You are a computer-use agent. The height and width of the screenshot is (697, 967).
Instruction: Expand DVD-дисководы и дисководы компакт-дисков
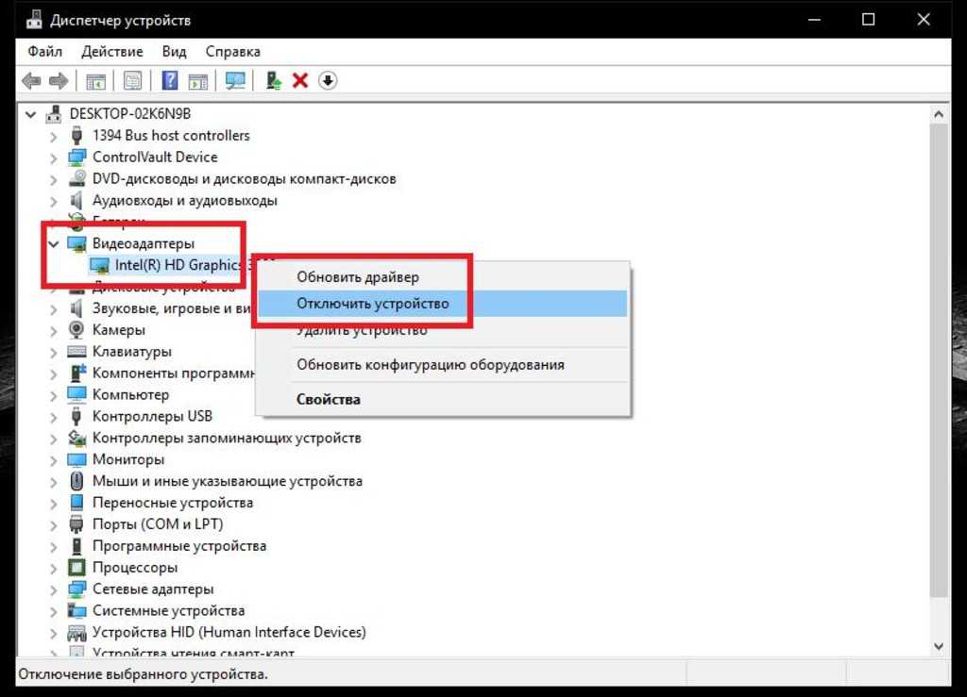coord(54,179)
